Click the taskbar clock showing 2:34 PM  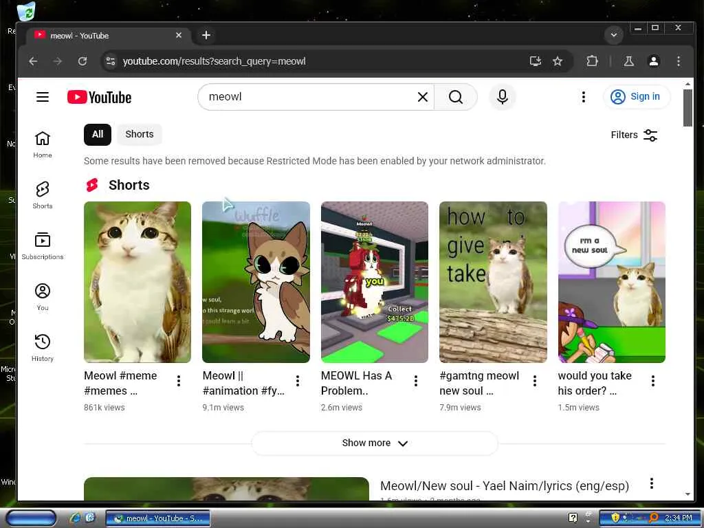coord(679,518)
